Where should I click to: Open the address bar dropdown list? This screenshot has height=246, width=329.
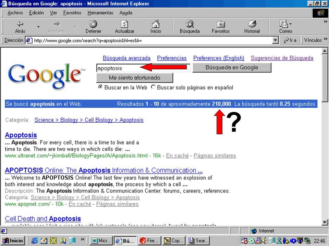tap(275, 40)
